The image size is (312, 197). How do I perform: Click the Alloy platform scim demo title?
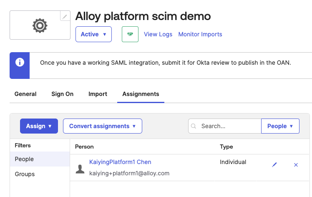pos(143,16)
